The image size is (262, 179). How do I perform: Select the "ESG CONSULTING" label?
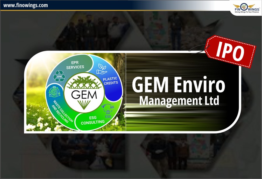coord(93,120)
